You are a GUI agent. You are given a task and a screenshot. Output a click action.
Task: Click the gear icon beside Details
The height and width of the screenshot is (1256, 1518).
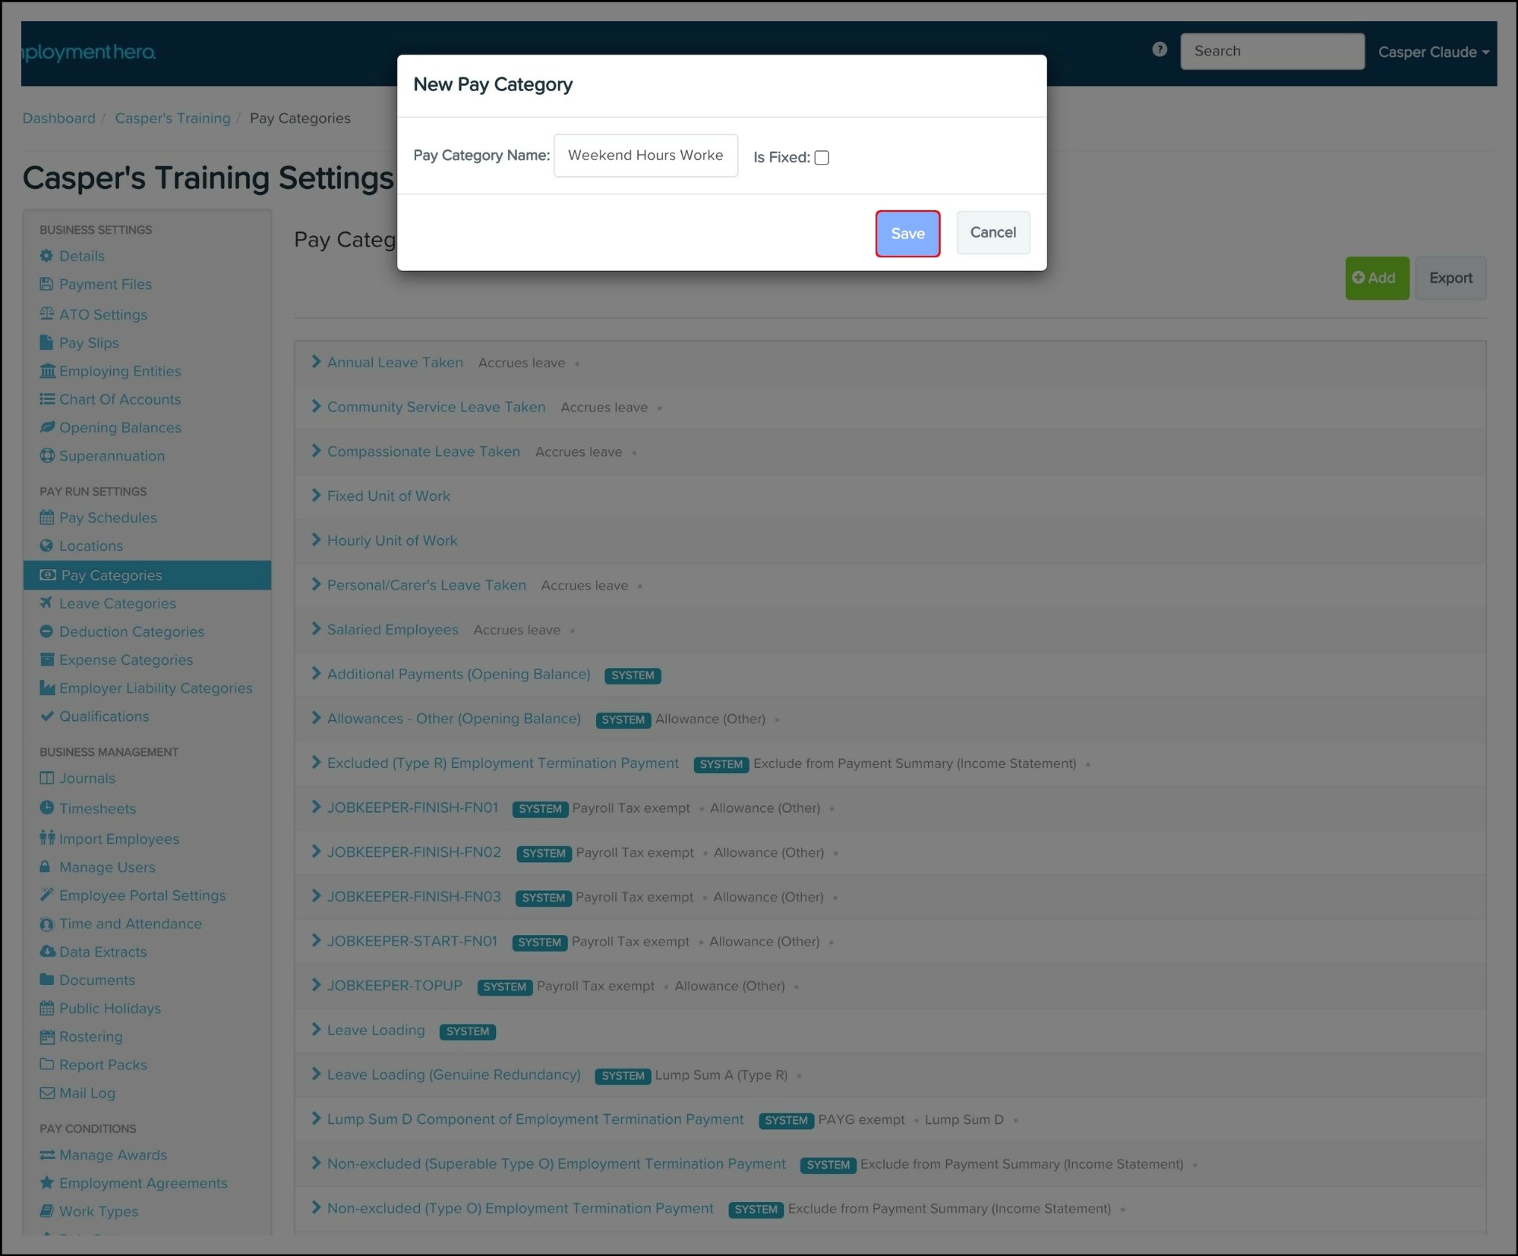click(46, 256)
